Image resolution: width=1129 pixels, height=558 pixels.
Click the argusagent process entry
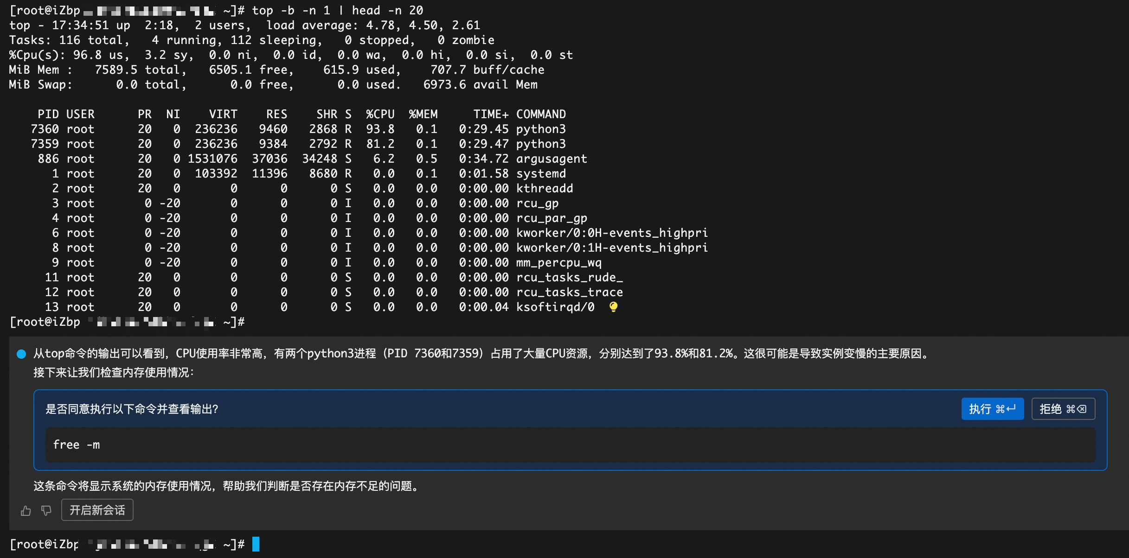click(x=552, y=159)
